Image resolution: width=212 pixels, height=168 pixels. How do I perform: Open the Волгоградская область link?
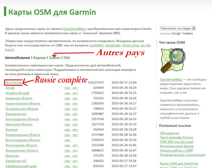(x=23, y=140)
